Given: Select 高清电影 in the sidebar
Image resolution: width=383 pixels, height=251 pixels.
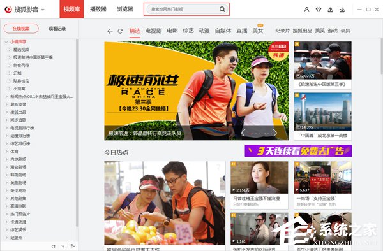Looking at the screenshot, I should (x=19, y=206).
